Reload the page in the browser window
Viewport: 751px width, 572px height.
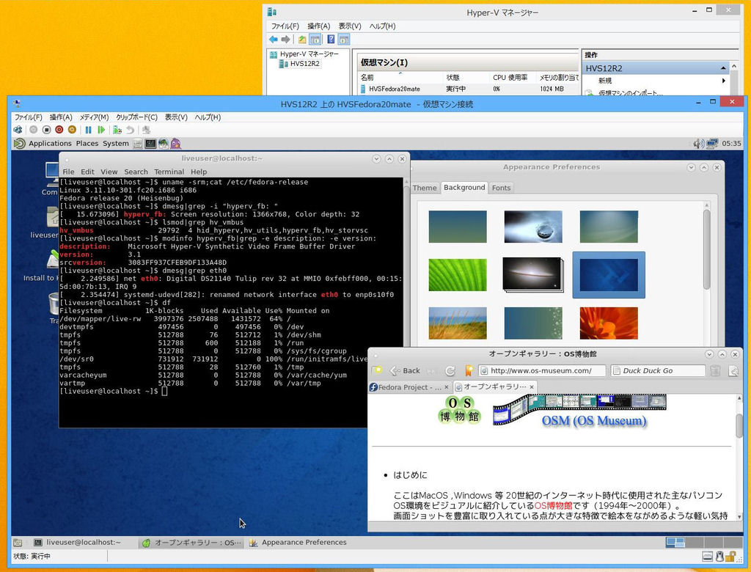click(x=450, y=370)
